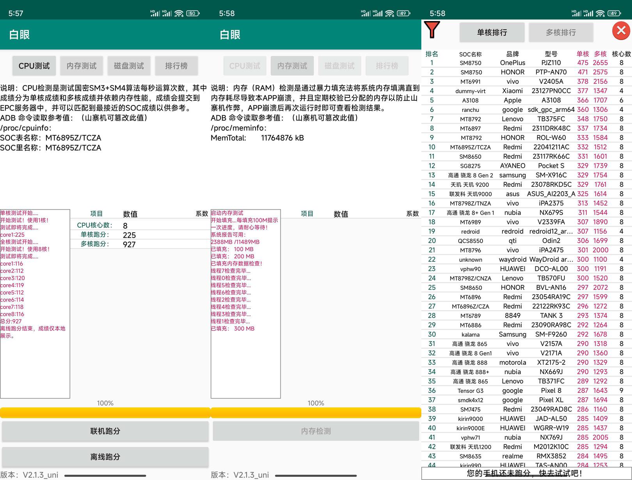Image resolution: width=632 pixels, height=480 pixels.
Task: Tap battery 49 icon in middle status bar
Action: (x=404, y=13)
